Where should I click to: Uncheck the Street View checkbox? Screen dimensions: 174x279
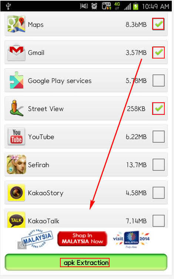pyautogui.click(x=158, y=108)
